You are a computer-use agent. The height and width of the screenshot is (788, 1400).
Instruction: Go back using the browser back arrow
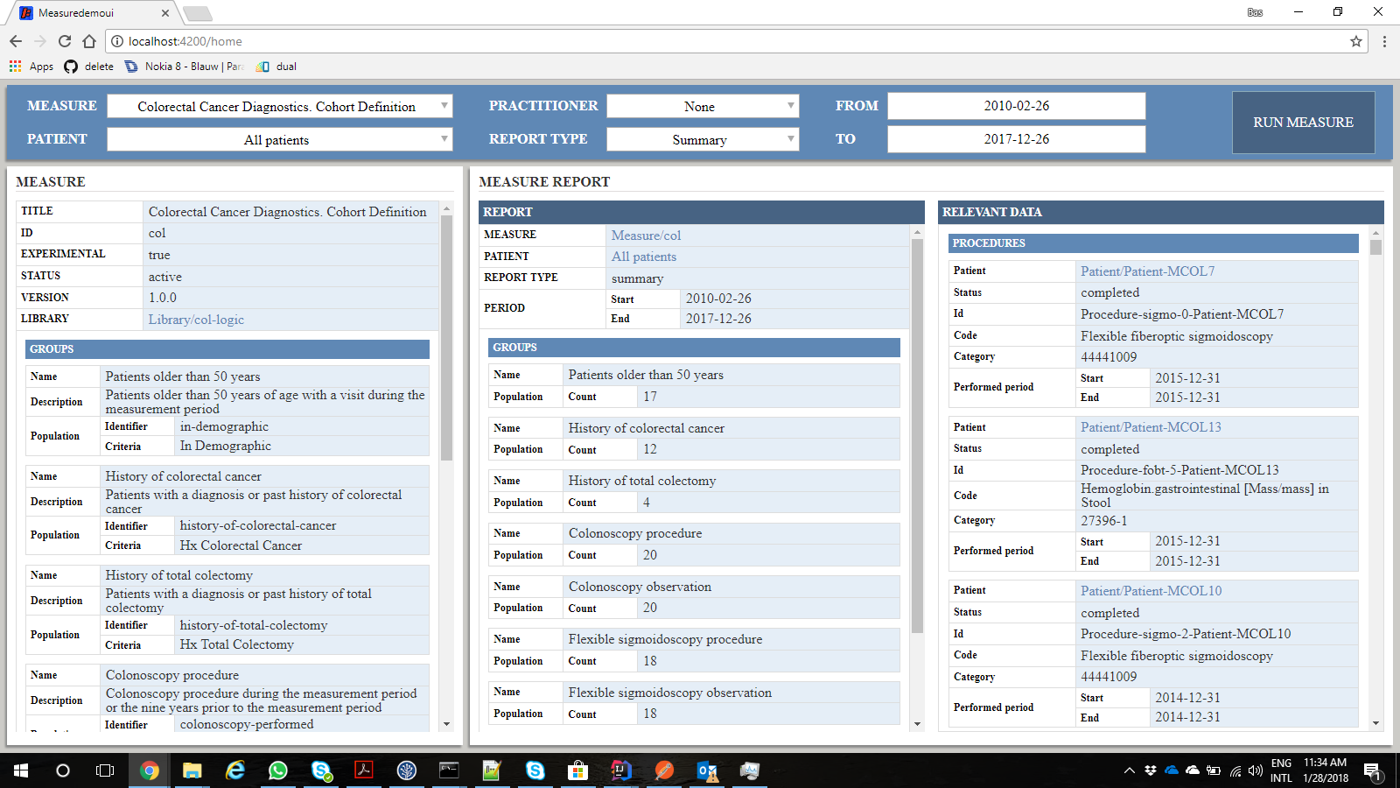[x=16, y=41]
